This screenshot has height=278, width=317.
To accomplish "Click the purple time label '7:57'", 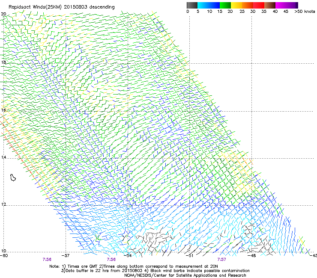I will [221, 260].
